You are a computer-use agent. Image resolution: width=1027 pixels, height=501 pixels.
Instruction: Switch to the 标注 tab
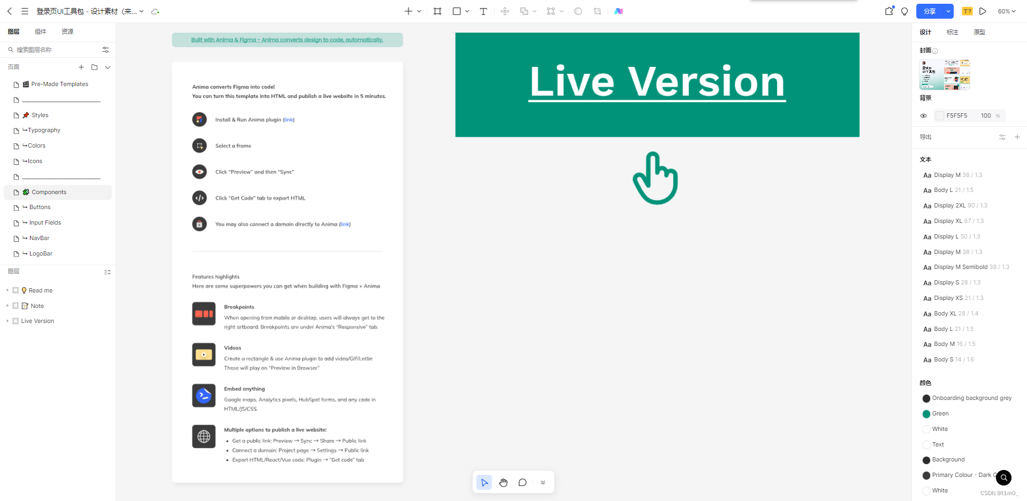click(x=952, y=32)
